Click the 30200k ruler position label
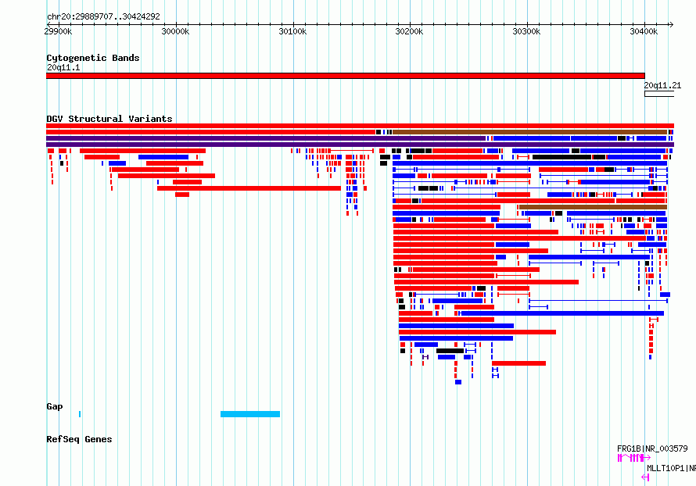Image resolution: width=696 pixels, height=486 pixels. point(409,31)
